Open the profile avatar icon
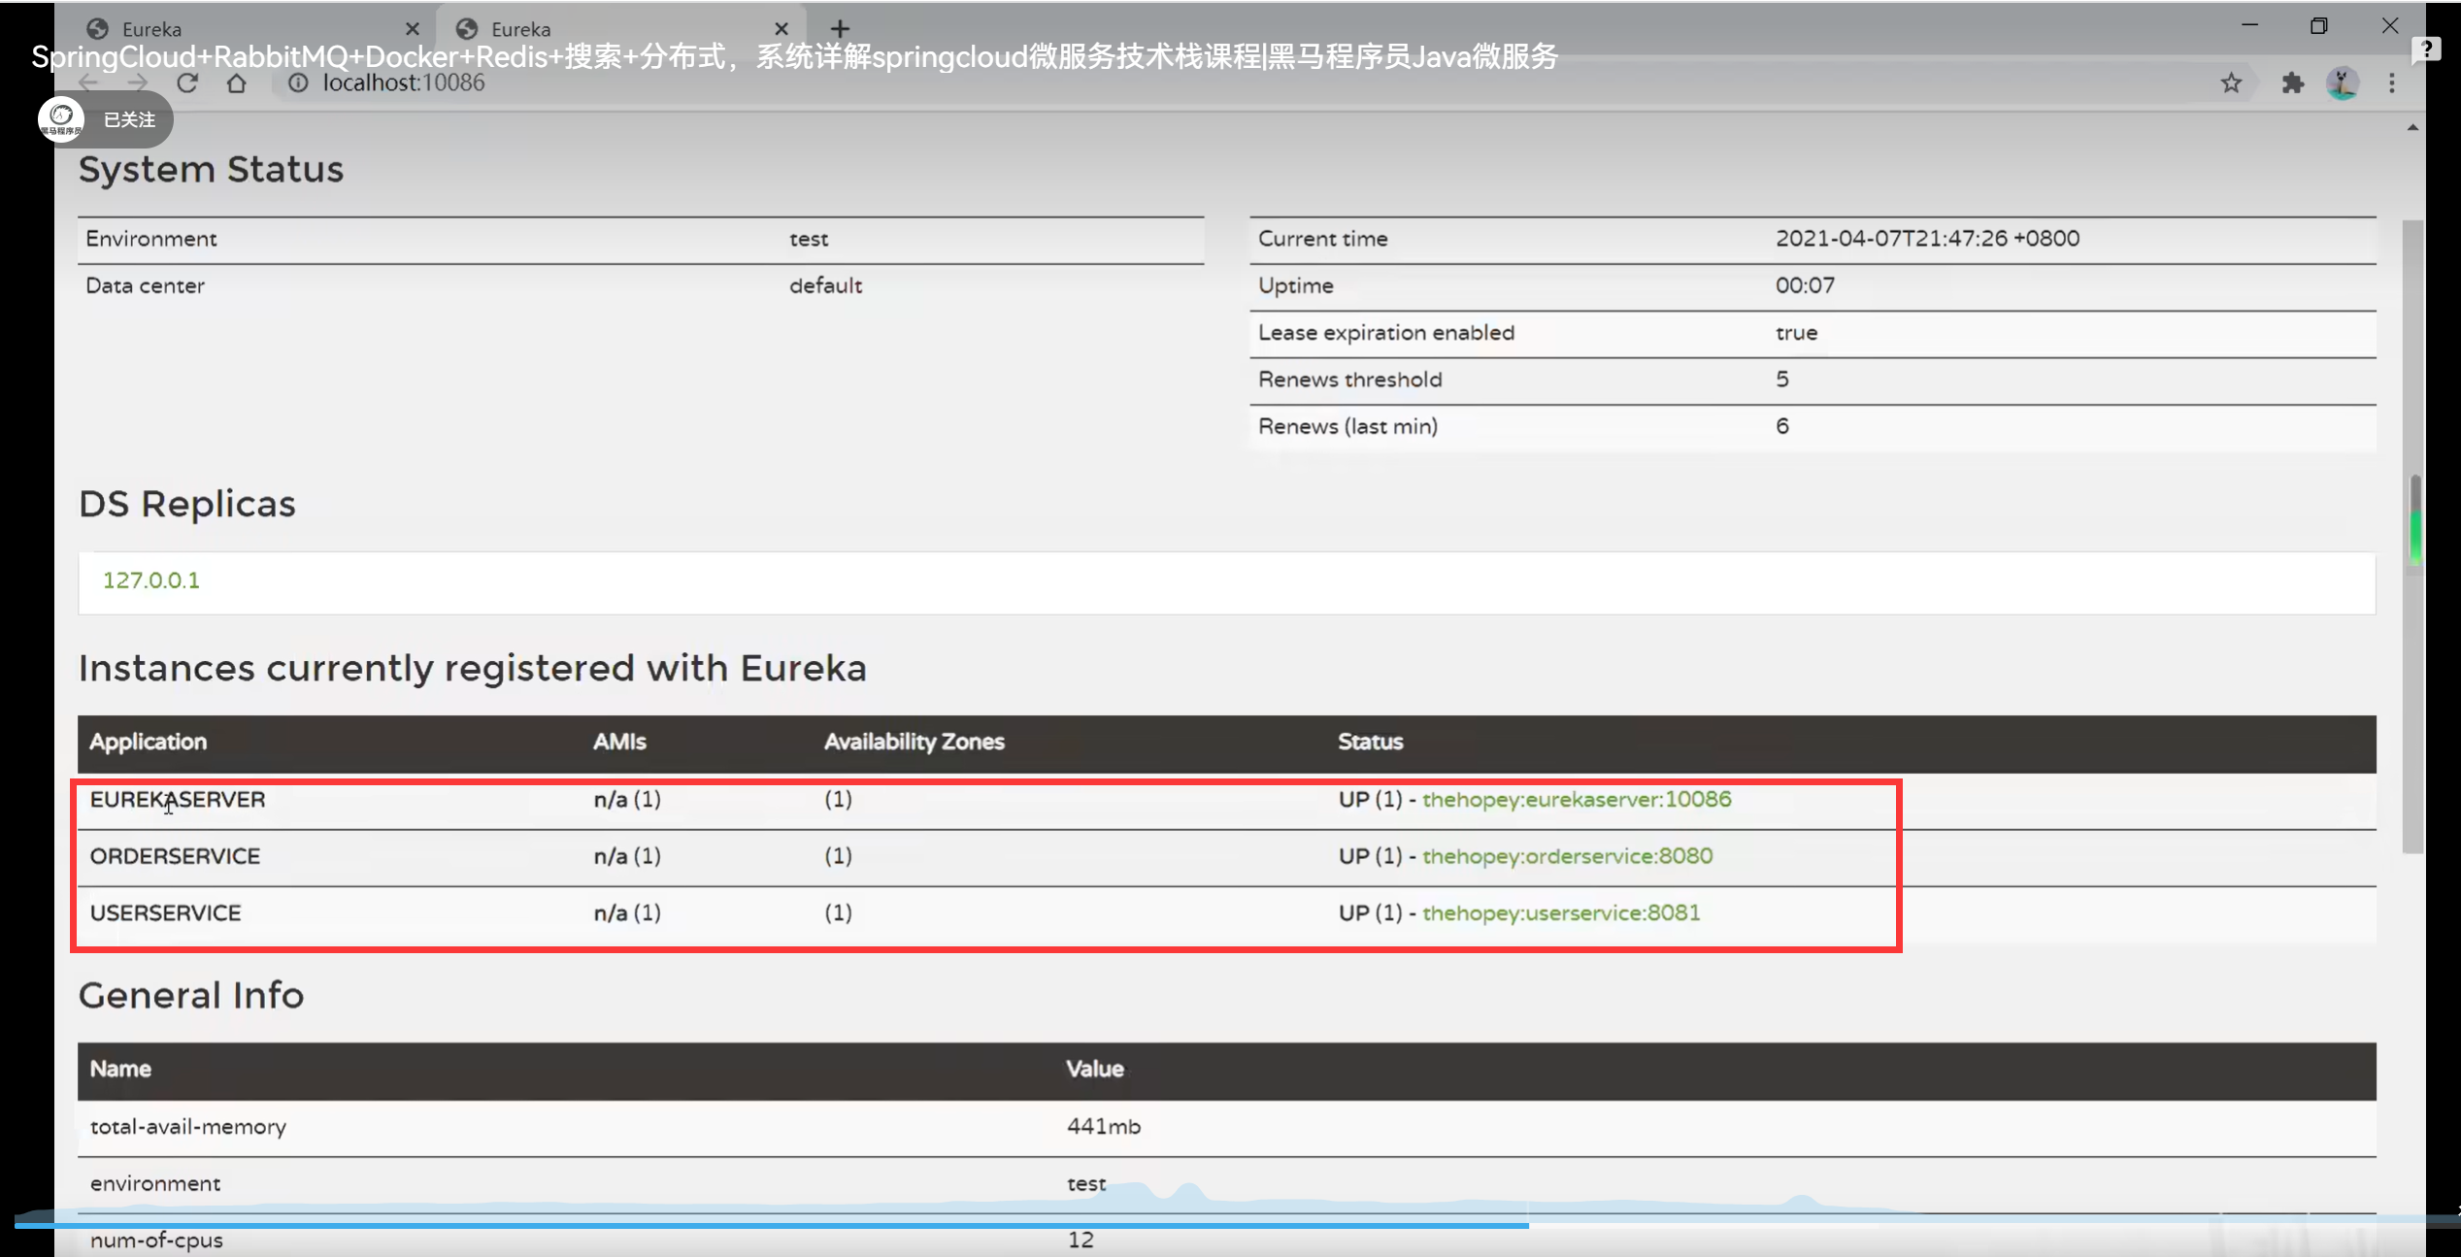 pos(2343,83)
